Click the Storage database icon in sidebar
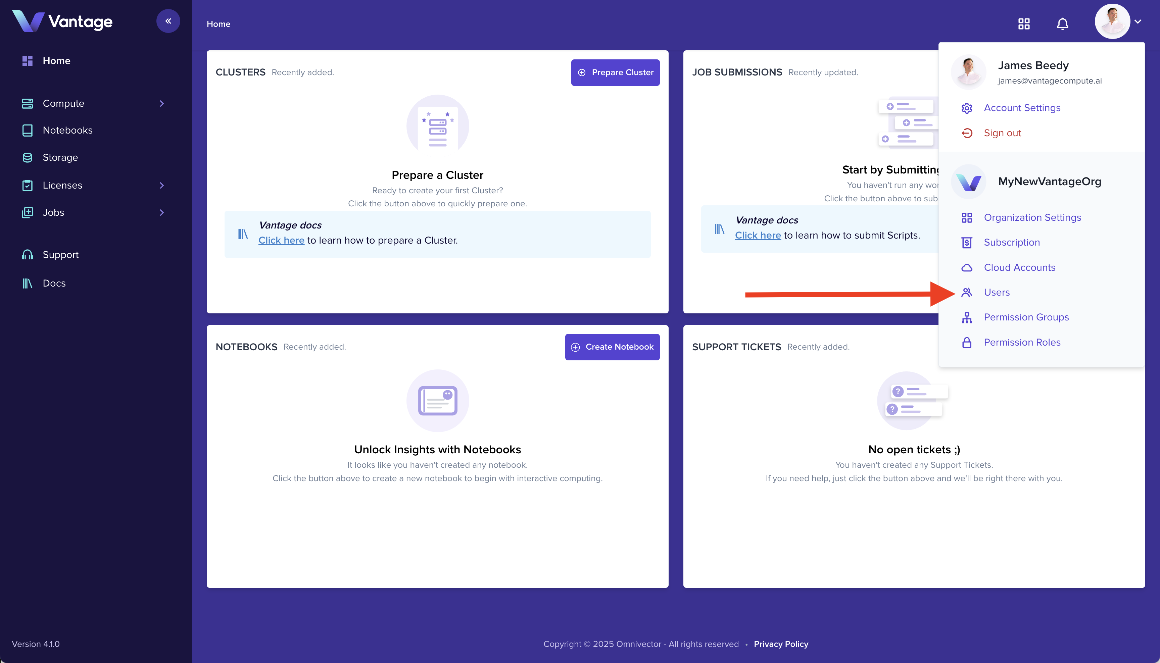1160x663 pixels. pos(27,158)
